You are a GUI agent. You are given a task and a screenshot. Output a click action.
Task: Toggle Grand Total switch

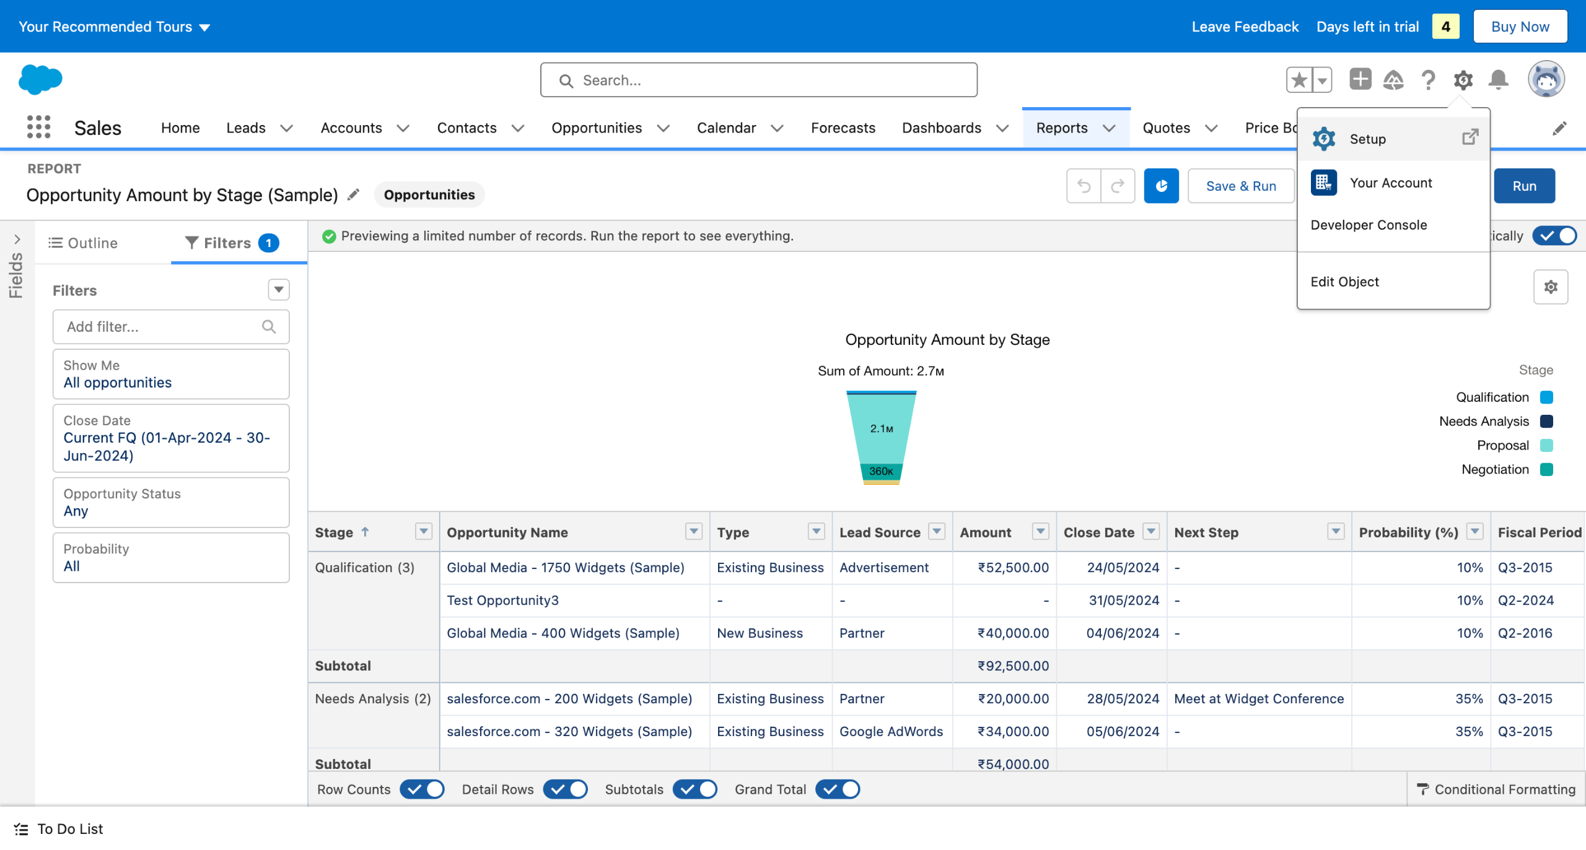tap(838, 789)
